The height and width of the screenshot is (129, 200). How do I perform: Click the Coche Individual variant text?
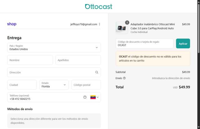[x=139, y=32]
